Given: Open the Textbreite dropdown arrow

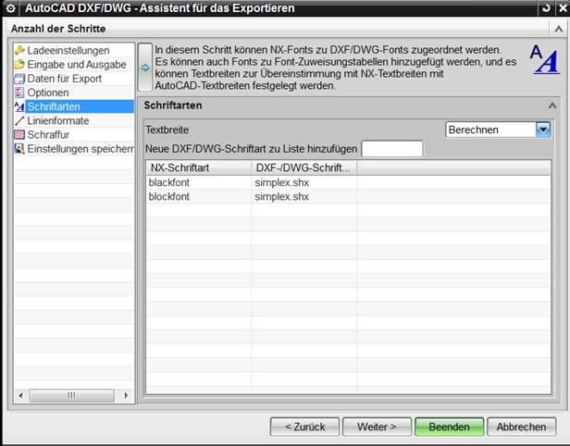Looking at the screenshot, I should (543, 130).
